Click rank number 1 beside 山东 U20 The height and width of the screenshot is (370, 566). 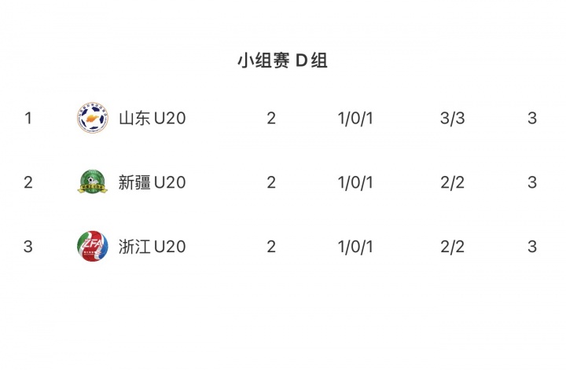coord(28,119)
